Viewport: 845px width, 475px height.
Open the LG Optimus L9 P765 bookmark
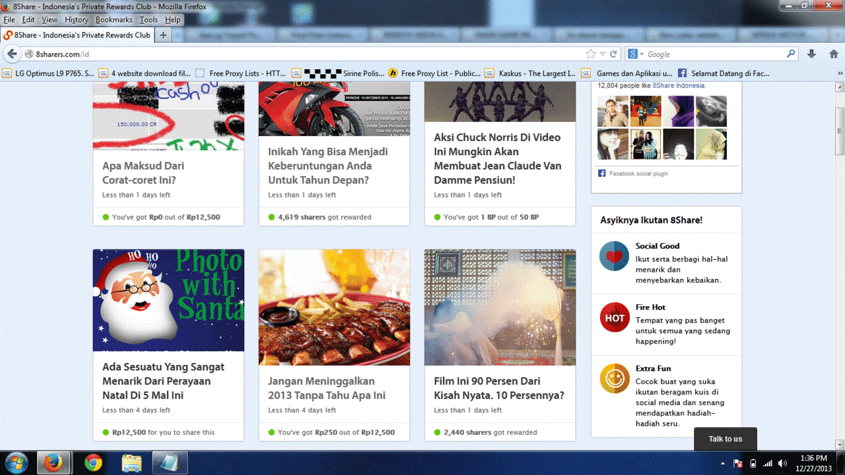tap(49, 73)
